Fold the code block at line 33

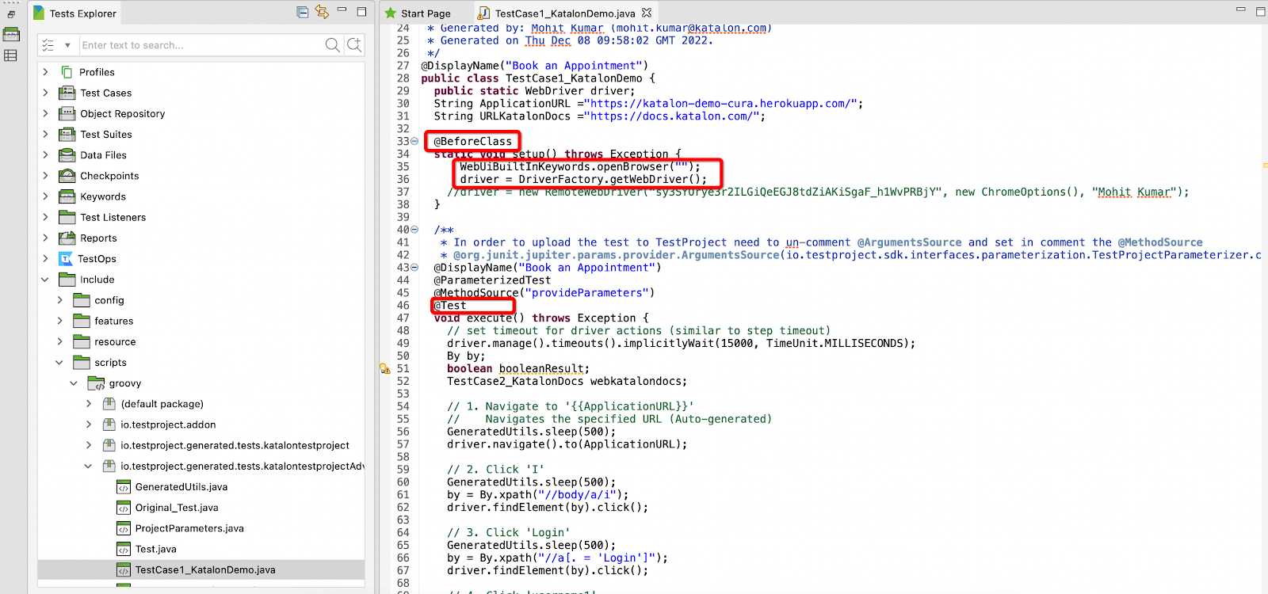tap(414, 141)
